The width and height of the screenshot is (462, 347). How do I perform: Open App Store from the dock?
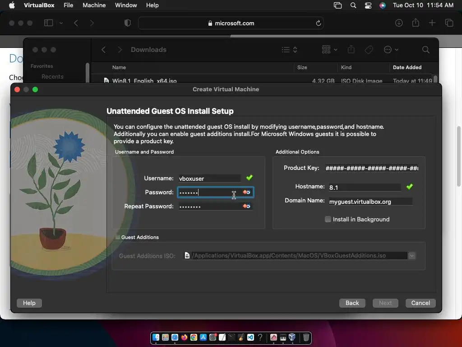tap(203, 337)
